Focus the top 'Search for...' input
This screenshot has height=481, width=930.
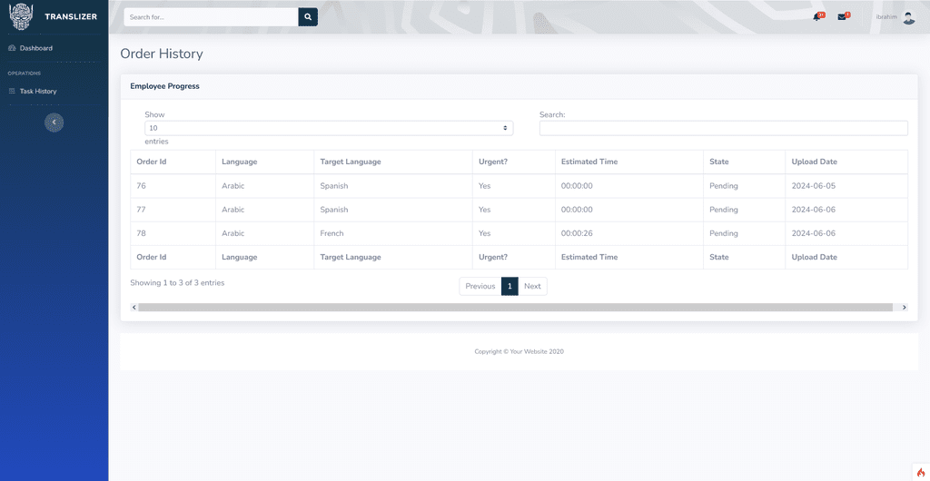211,17
